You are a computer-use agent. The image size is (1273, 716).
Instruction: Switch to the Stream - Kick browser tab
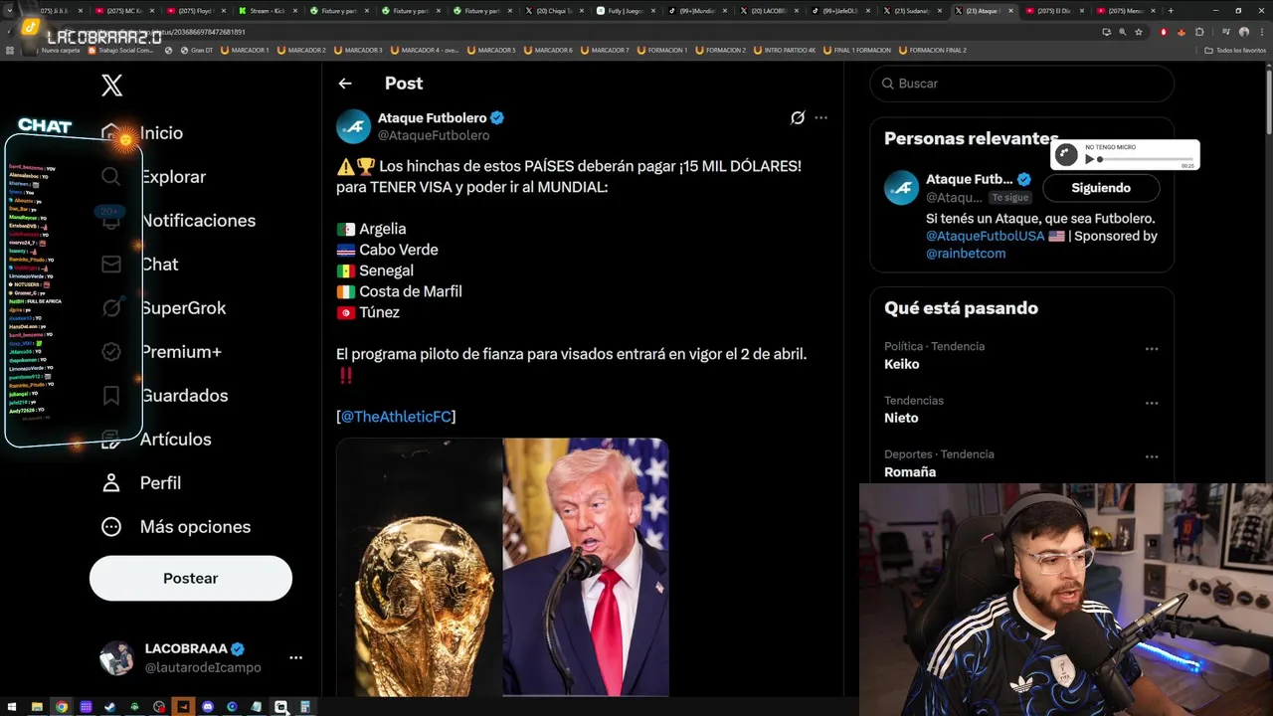point(268,11)
